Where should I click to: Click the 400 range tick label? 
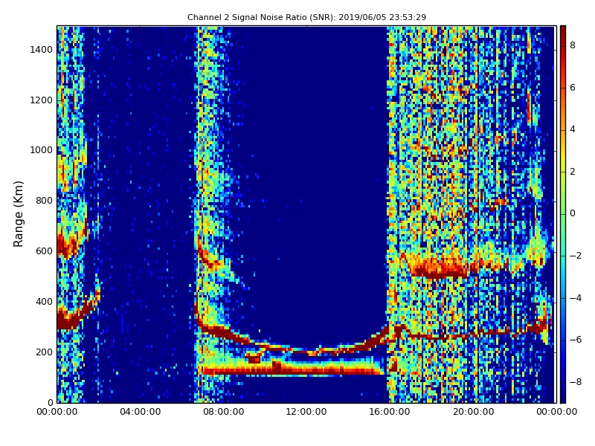pyautogui.click(x=44, y=302)
